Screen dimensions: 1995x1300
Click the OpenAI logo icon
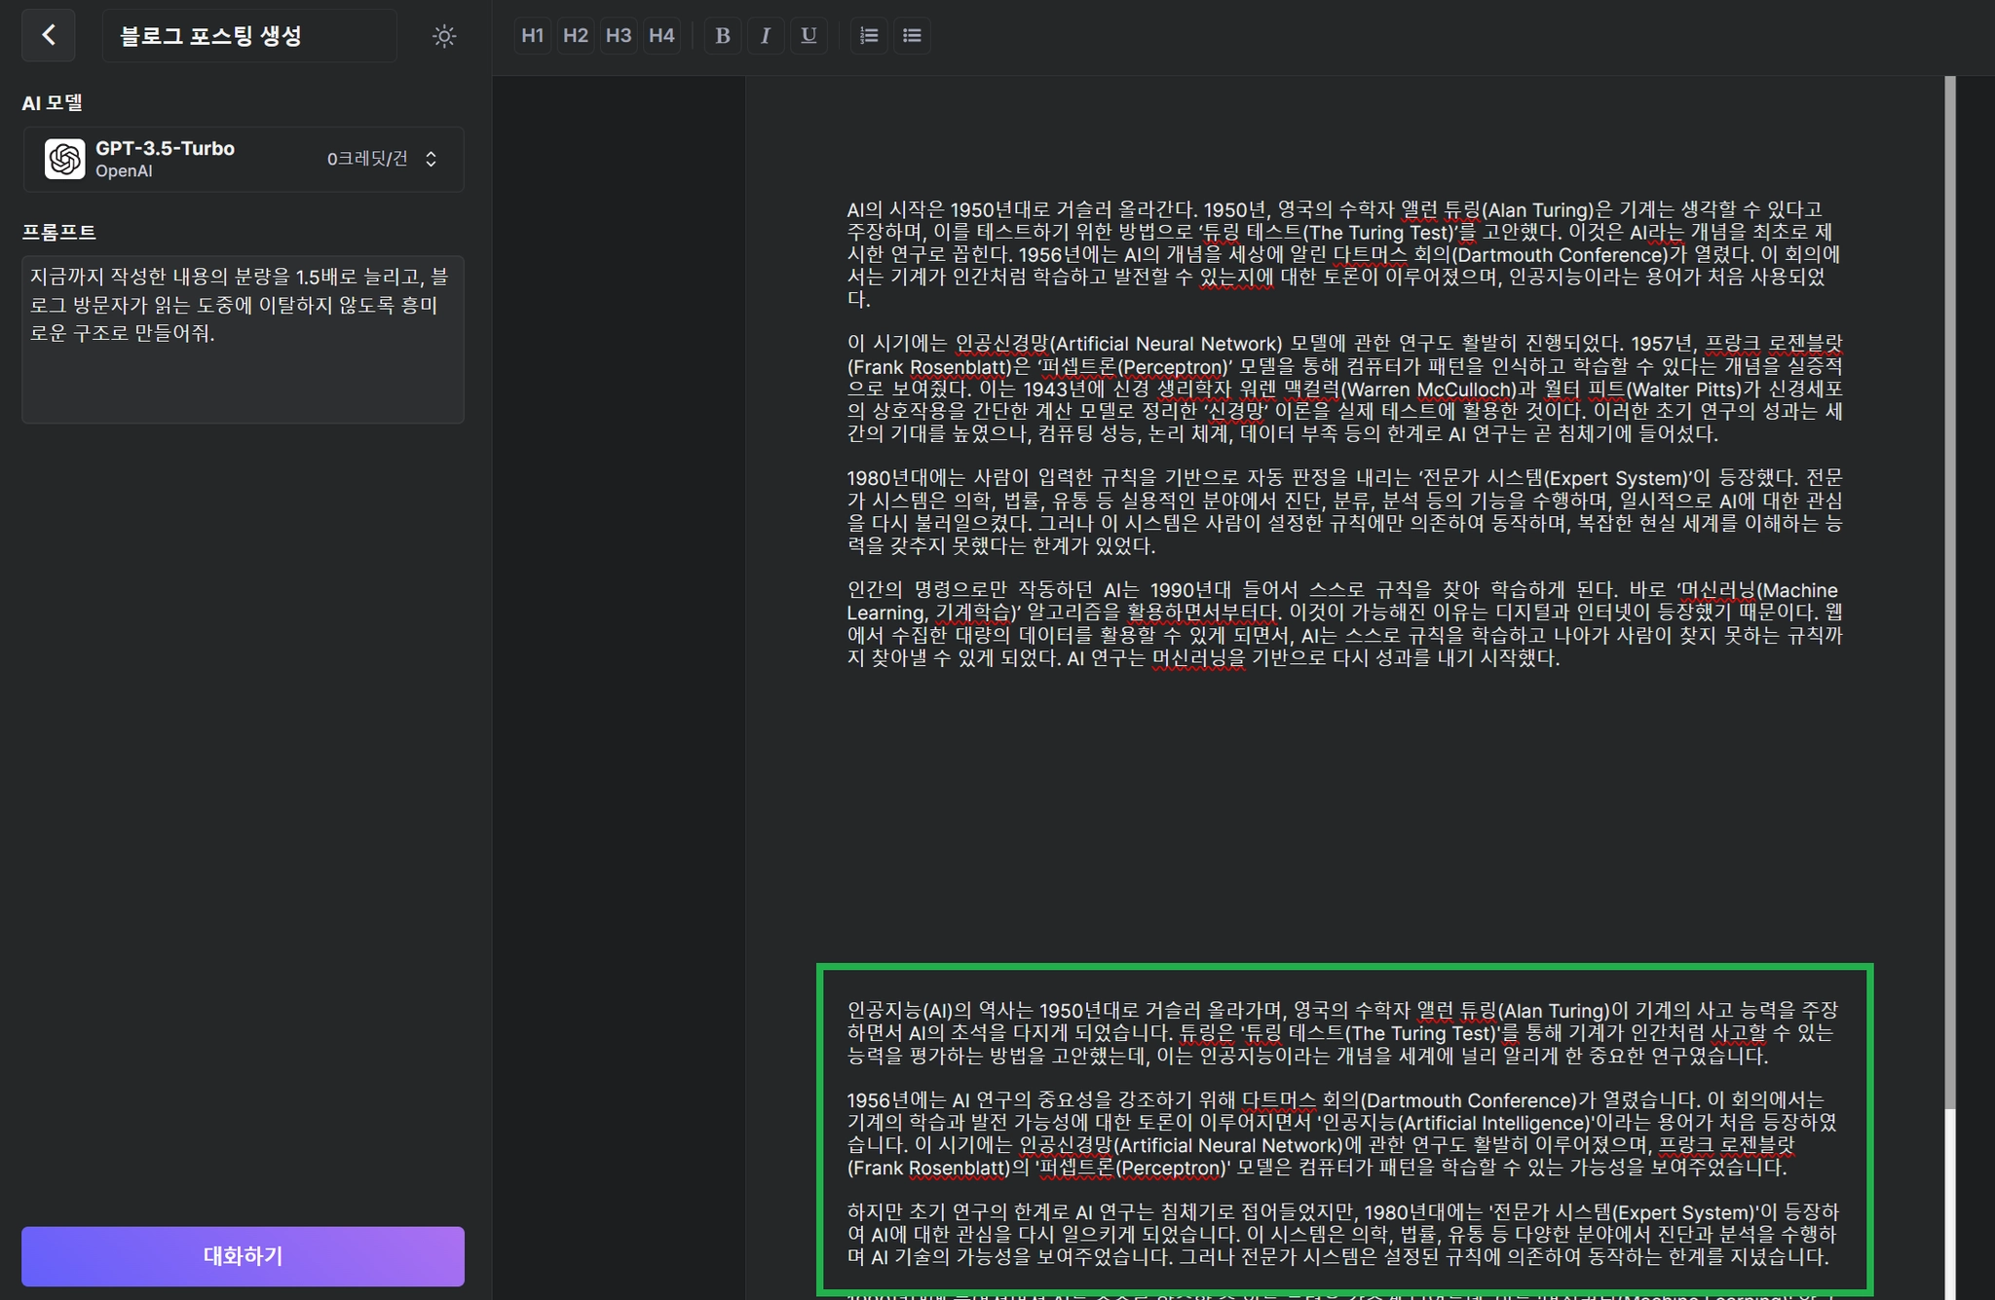[65, 159]
